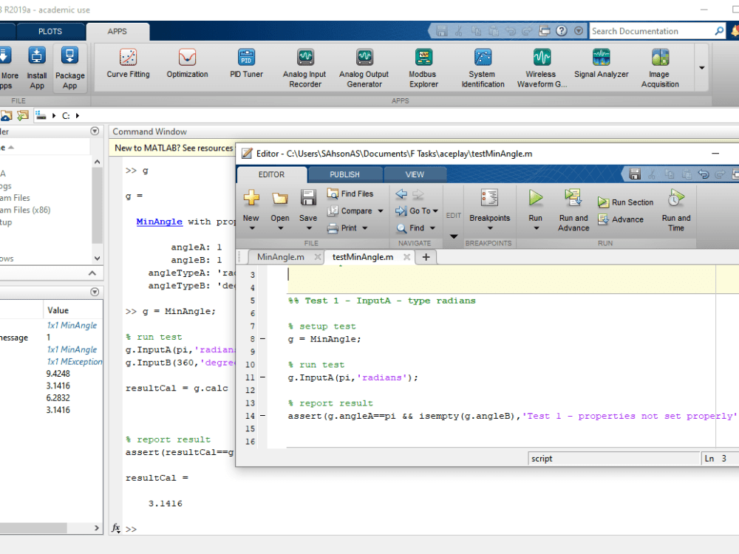The width and height of the screenshot is (739, 554).
Task: Launch the System Identification app
Action: tap(482, 65)
